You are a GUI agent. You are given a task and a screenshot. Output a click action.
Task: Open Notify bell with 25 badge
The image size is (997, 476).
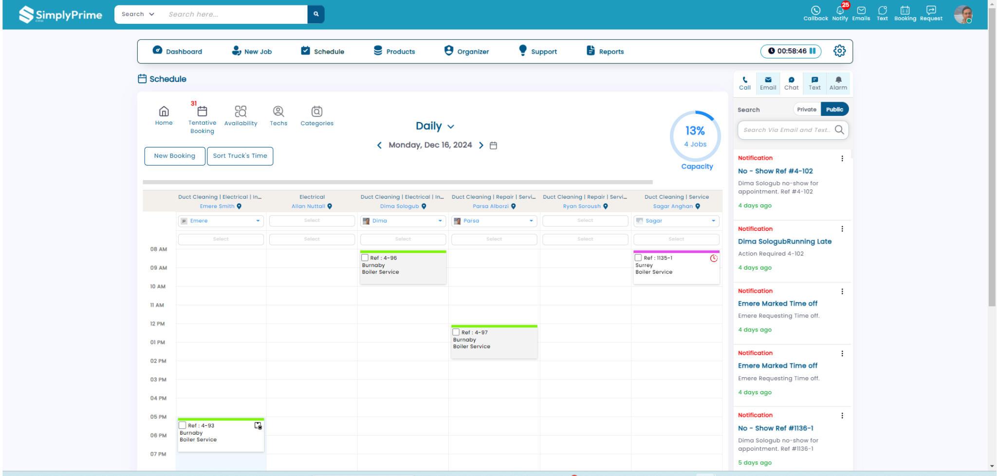pyautogui.click(x=840, y=11)
